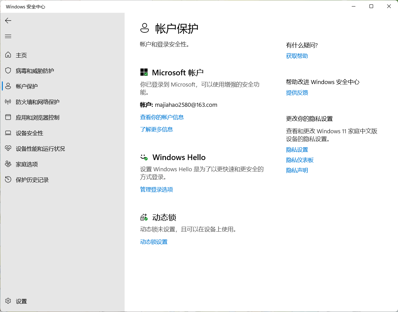Switch to 设备安全性 page
The image size is (398, 312).
[x=62, y=133]
